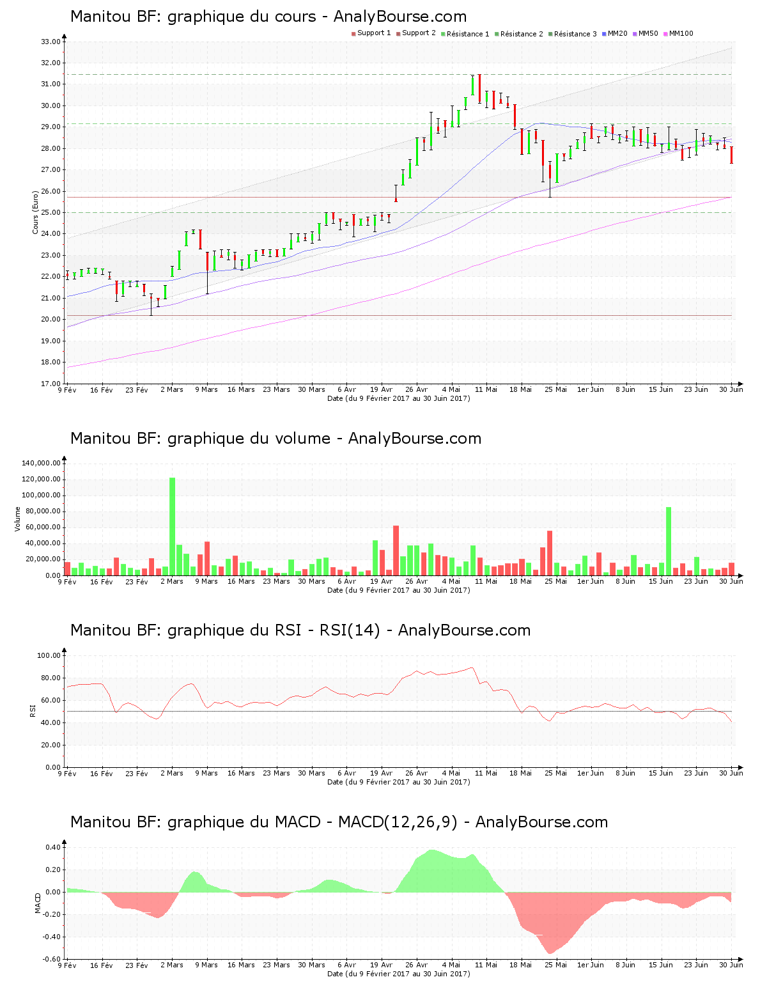Click the 'graphique du RSI - RSI(14)' title
The image size is (767, 991).
[x=274, y=630]
